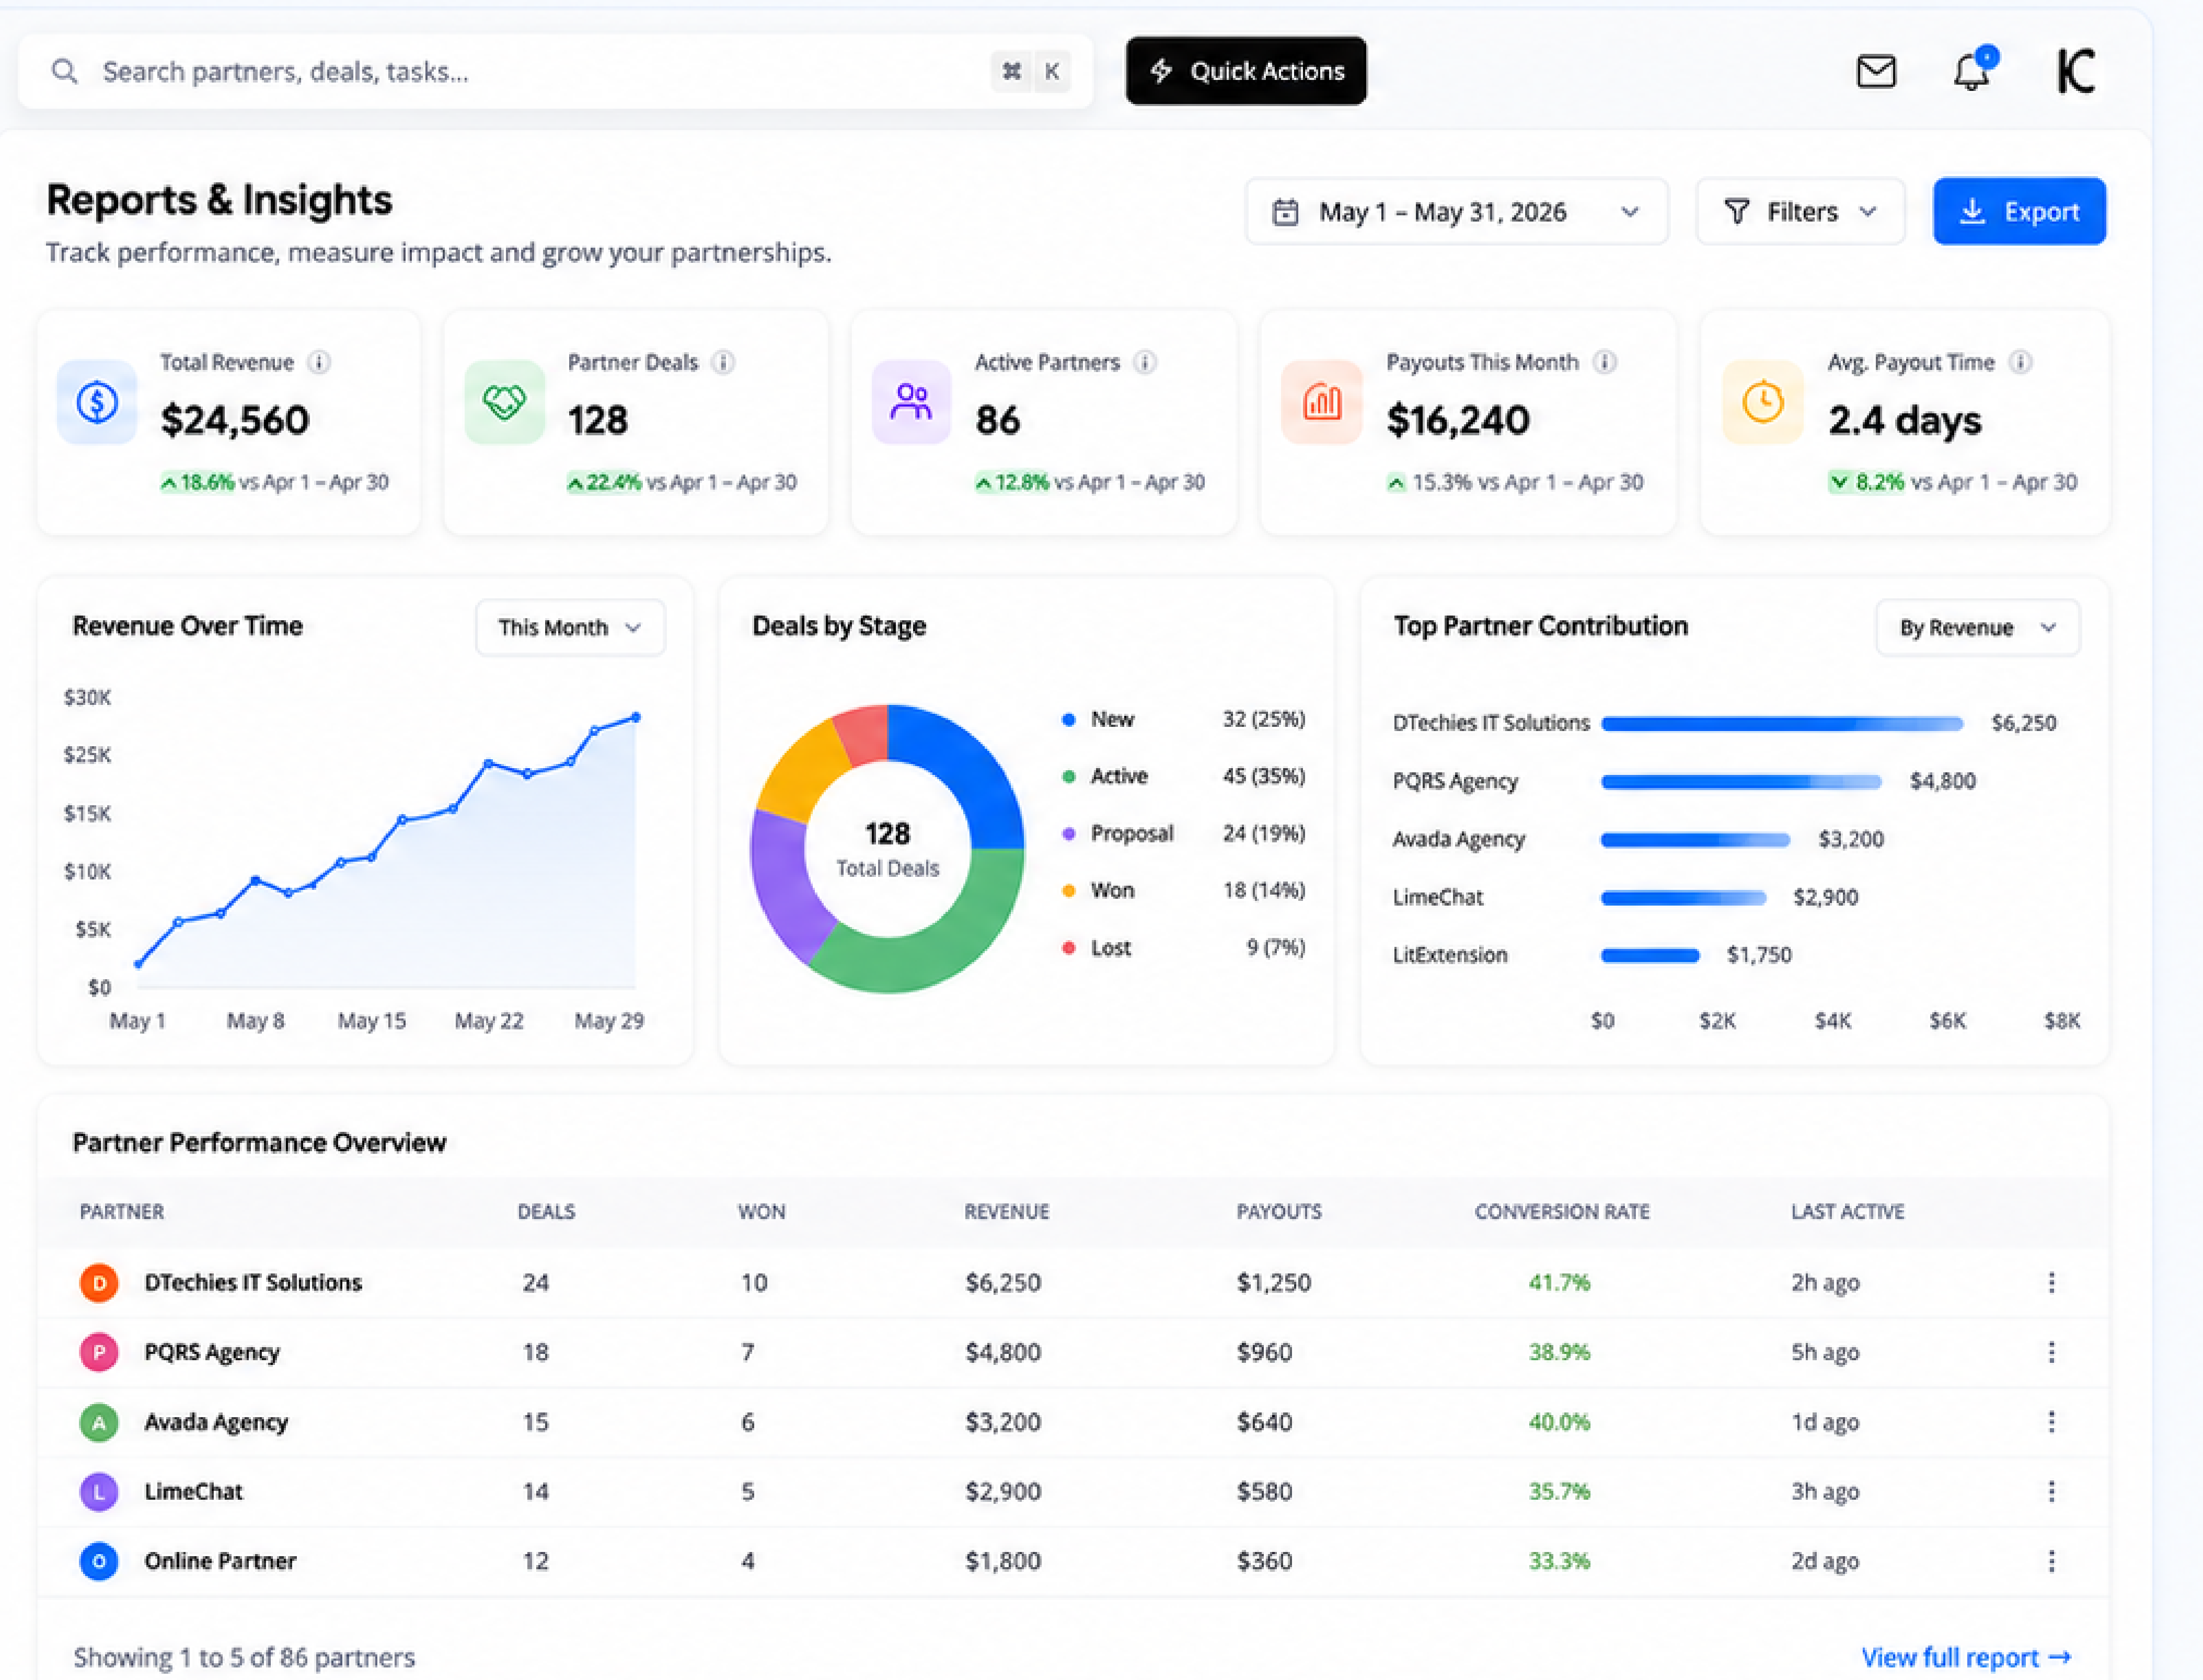Click the ⌘ K shortcut hint
Screen dimensions: 2203x1680
[x=1031, y=72]
